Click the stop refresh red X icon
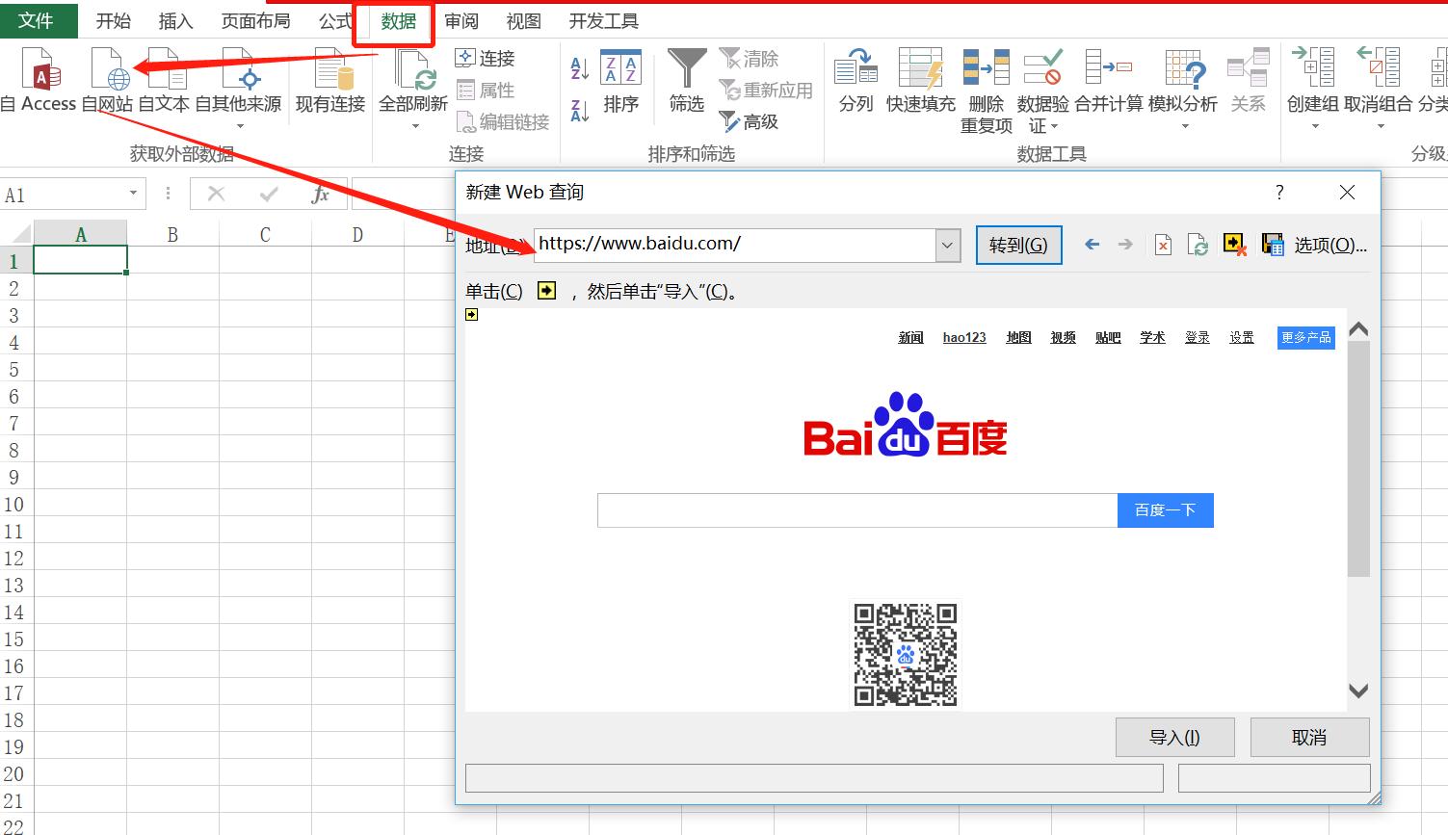The height and width of the screenshot is (835, 1448). tap(1163, 244)
